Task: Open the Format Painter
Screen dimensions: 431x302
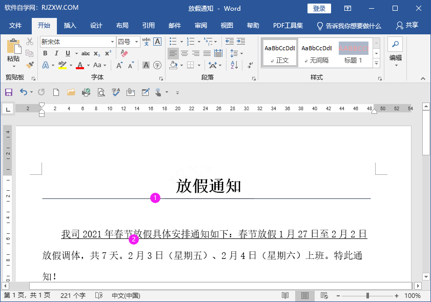Action: (x=29, y=66)
